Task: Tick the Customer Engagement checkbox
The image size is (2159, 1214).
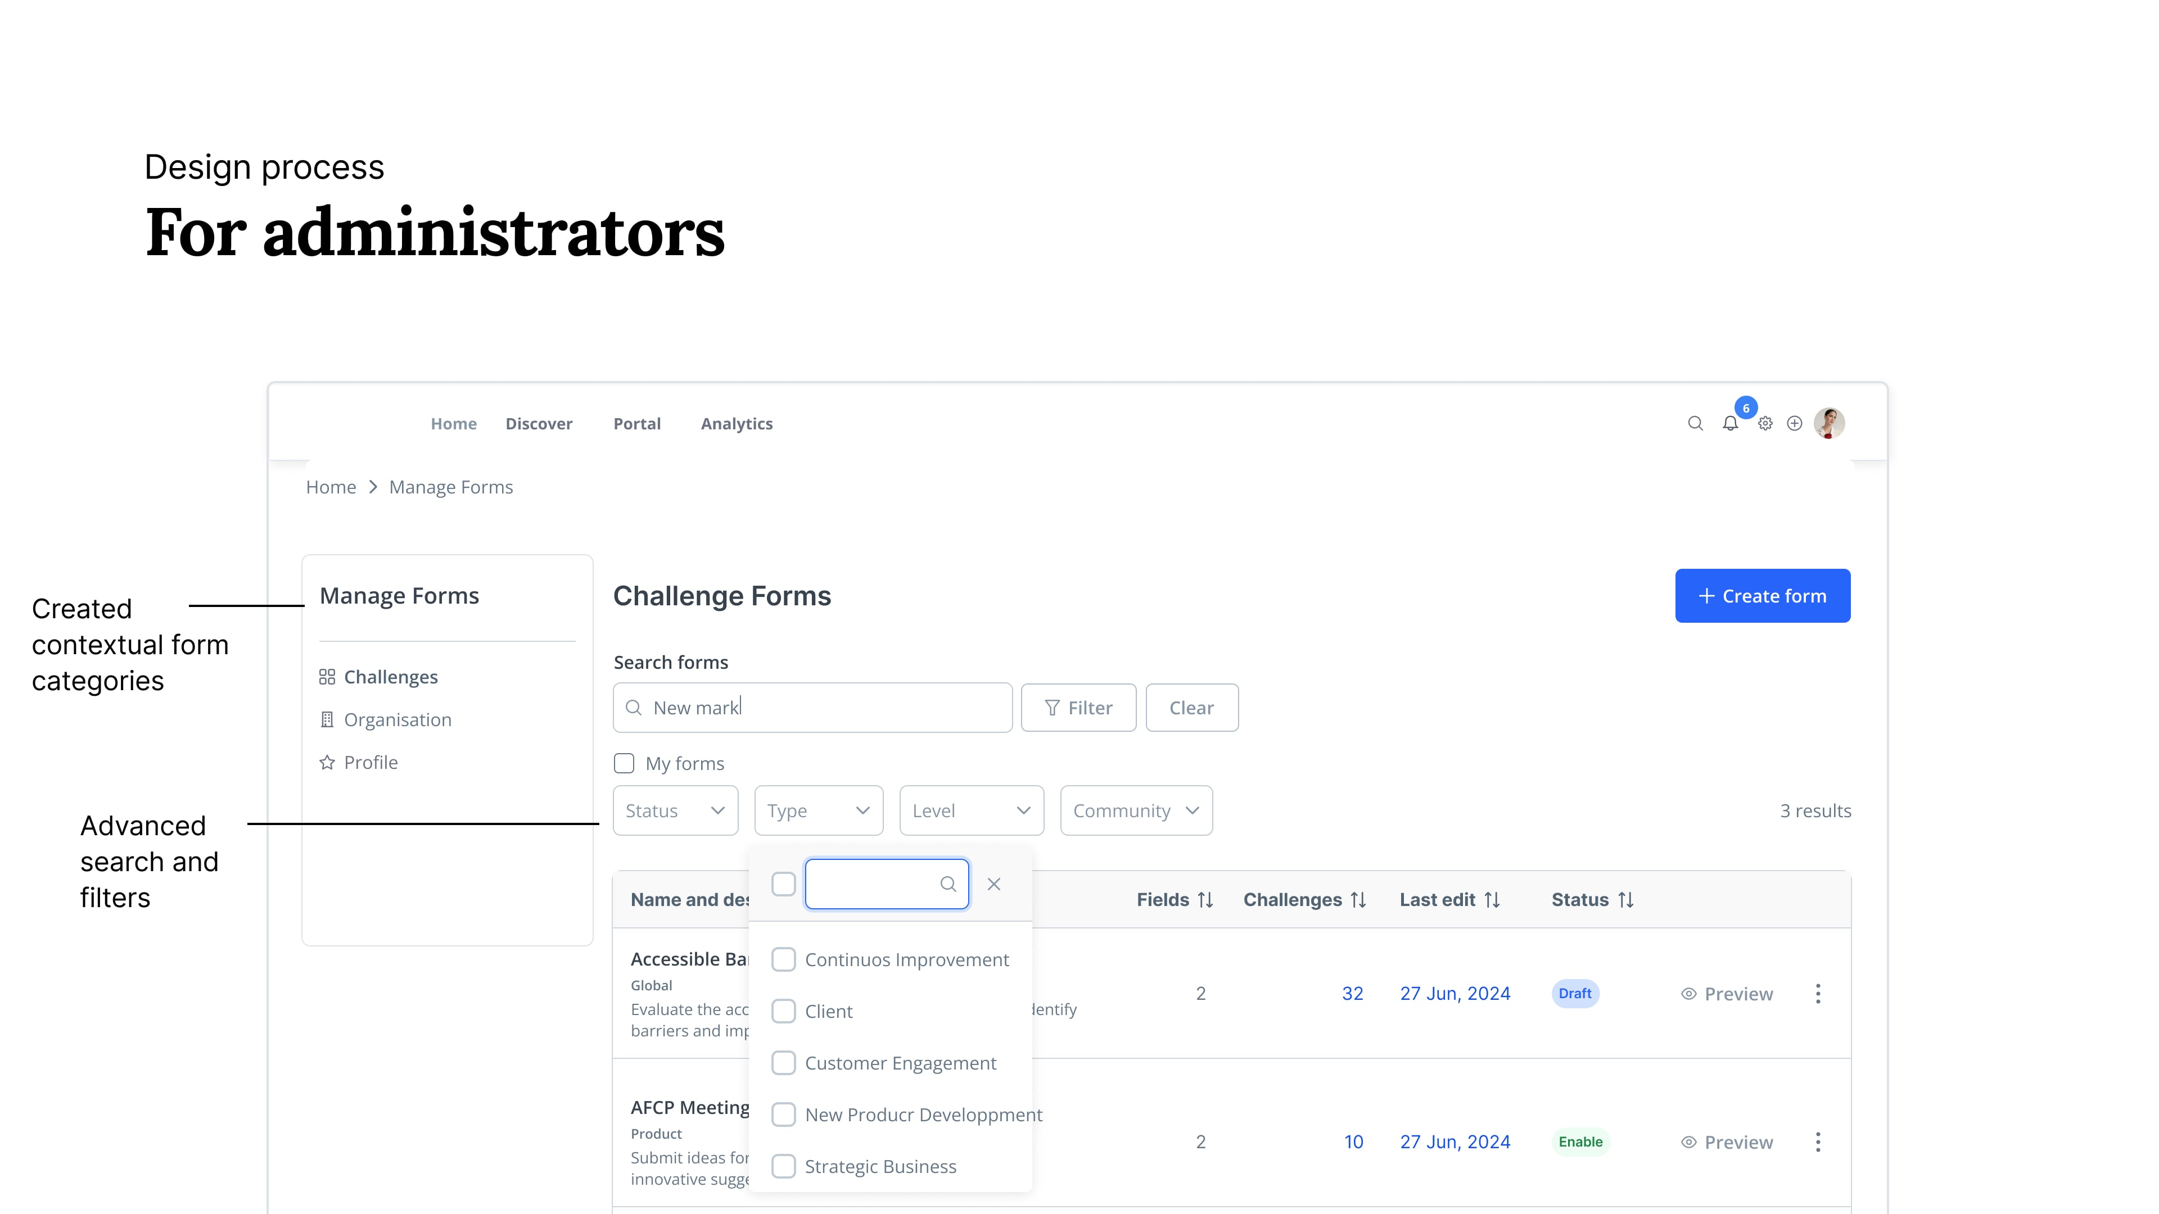Action: (x=784, y=1063)
